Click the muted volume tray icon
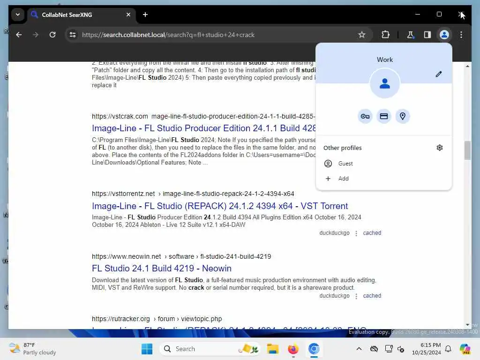Image resolution: width=480 pixels, height=360 pixels. pyautogui.click(x=401, y=349)
